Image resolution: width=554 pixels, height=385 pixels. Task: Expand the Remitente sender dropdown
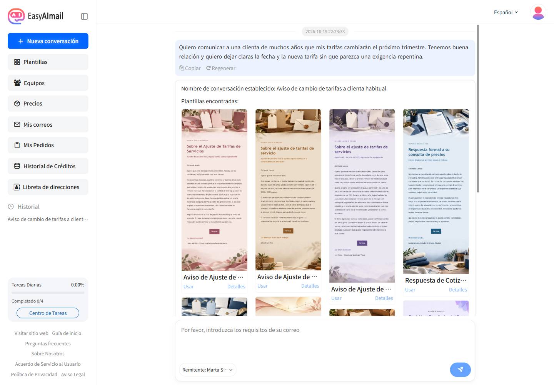tap(207, 370)
